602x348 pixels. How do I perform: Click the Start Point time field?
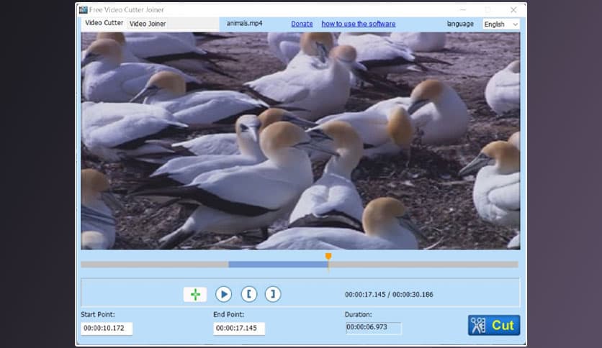(107, 329)
